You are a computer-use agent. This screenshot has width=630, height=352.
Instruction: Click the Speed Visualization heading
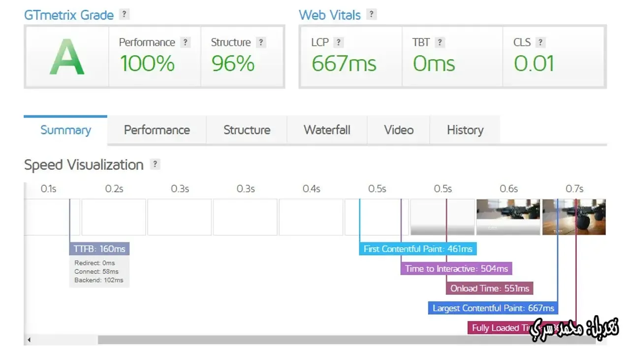click(x=84, y=164)
